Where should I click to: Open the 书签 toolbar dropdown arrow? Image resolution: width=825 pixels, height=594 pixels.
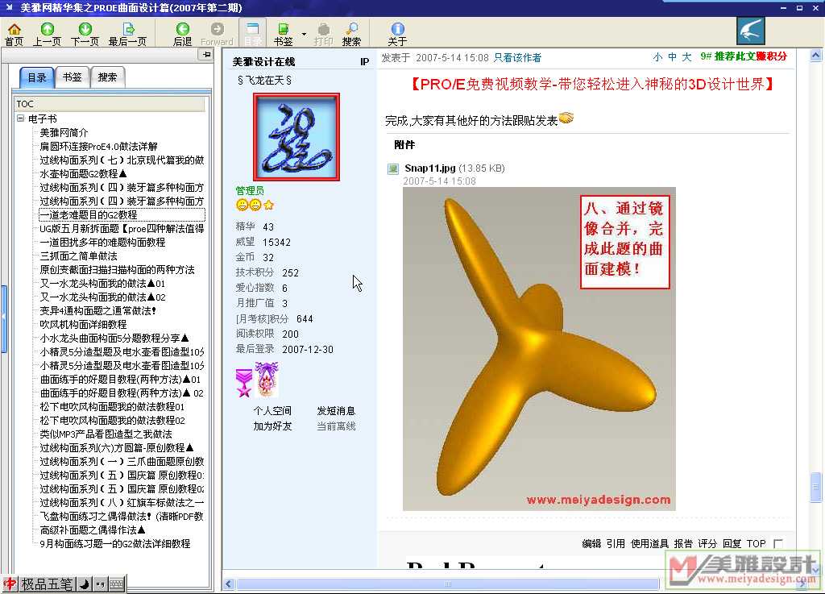[304, 34]
